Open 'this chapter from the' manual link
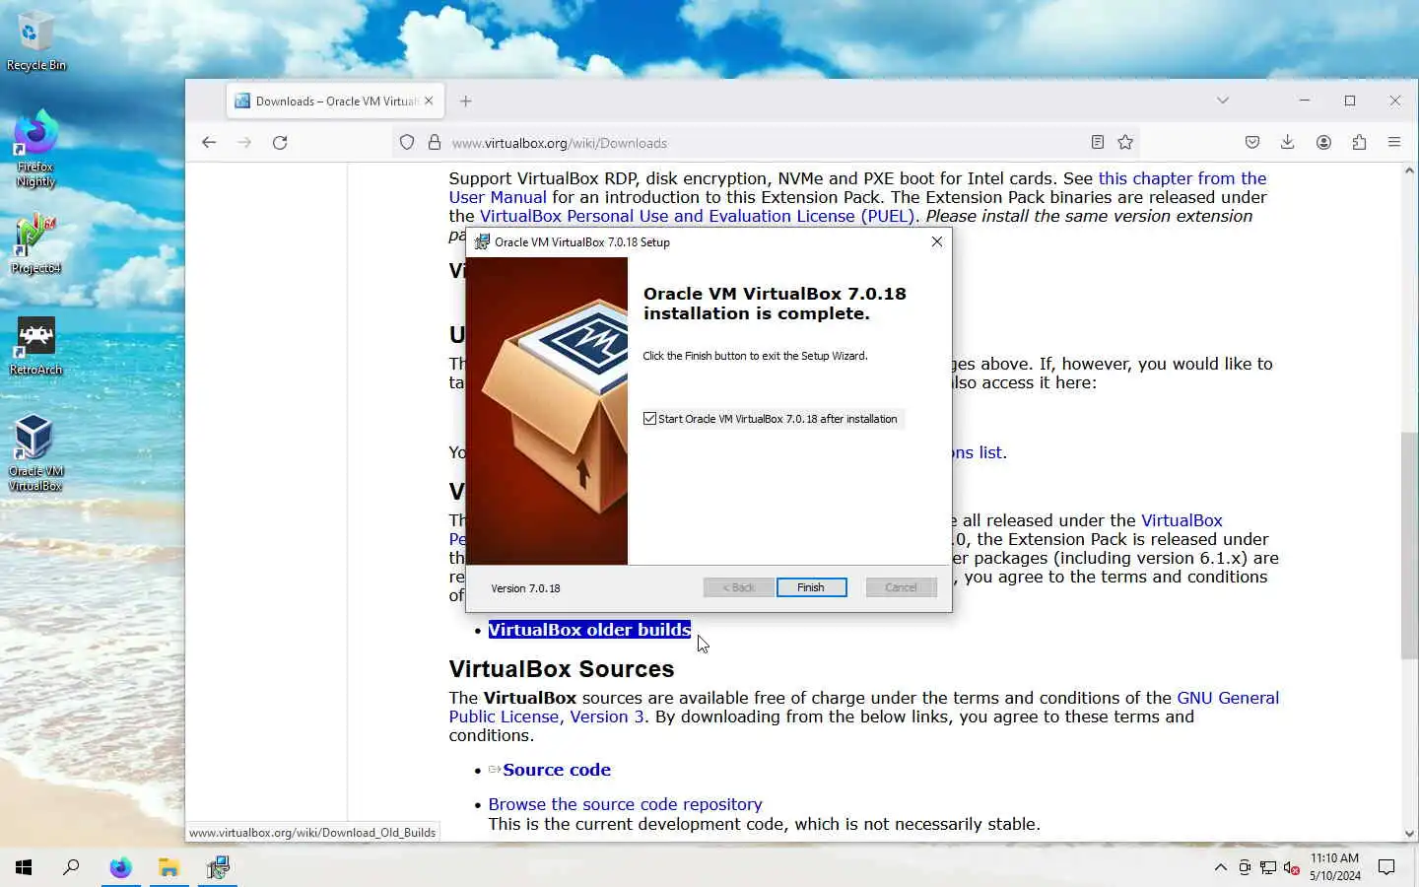 (x=1182, y=178)
